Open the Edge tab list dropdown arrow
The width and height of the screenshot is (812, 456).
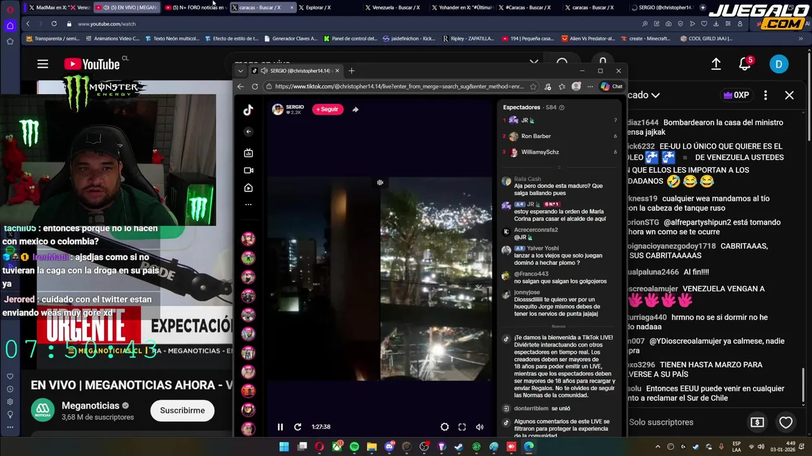[240, 71]
